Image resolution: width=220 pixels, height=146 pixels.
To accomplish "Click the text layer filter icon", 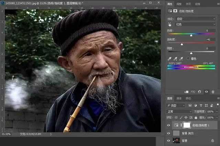I will [201, 105].
